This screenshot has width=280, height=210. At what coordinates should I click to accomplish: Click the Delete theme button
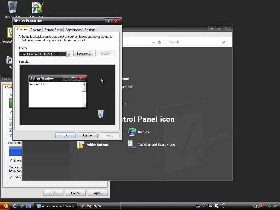tap(105, 54)
